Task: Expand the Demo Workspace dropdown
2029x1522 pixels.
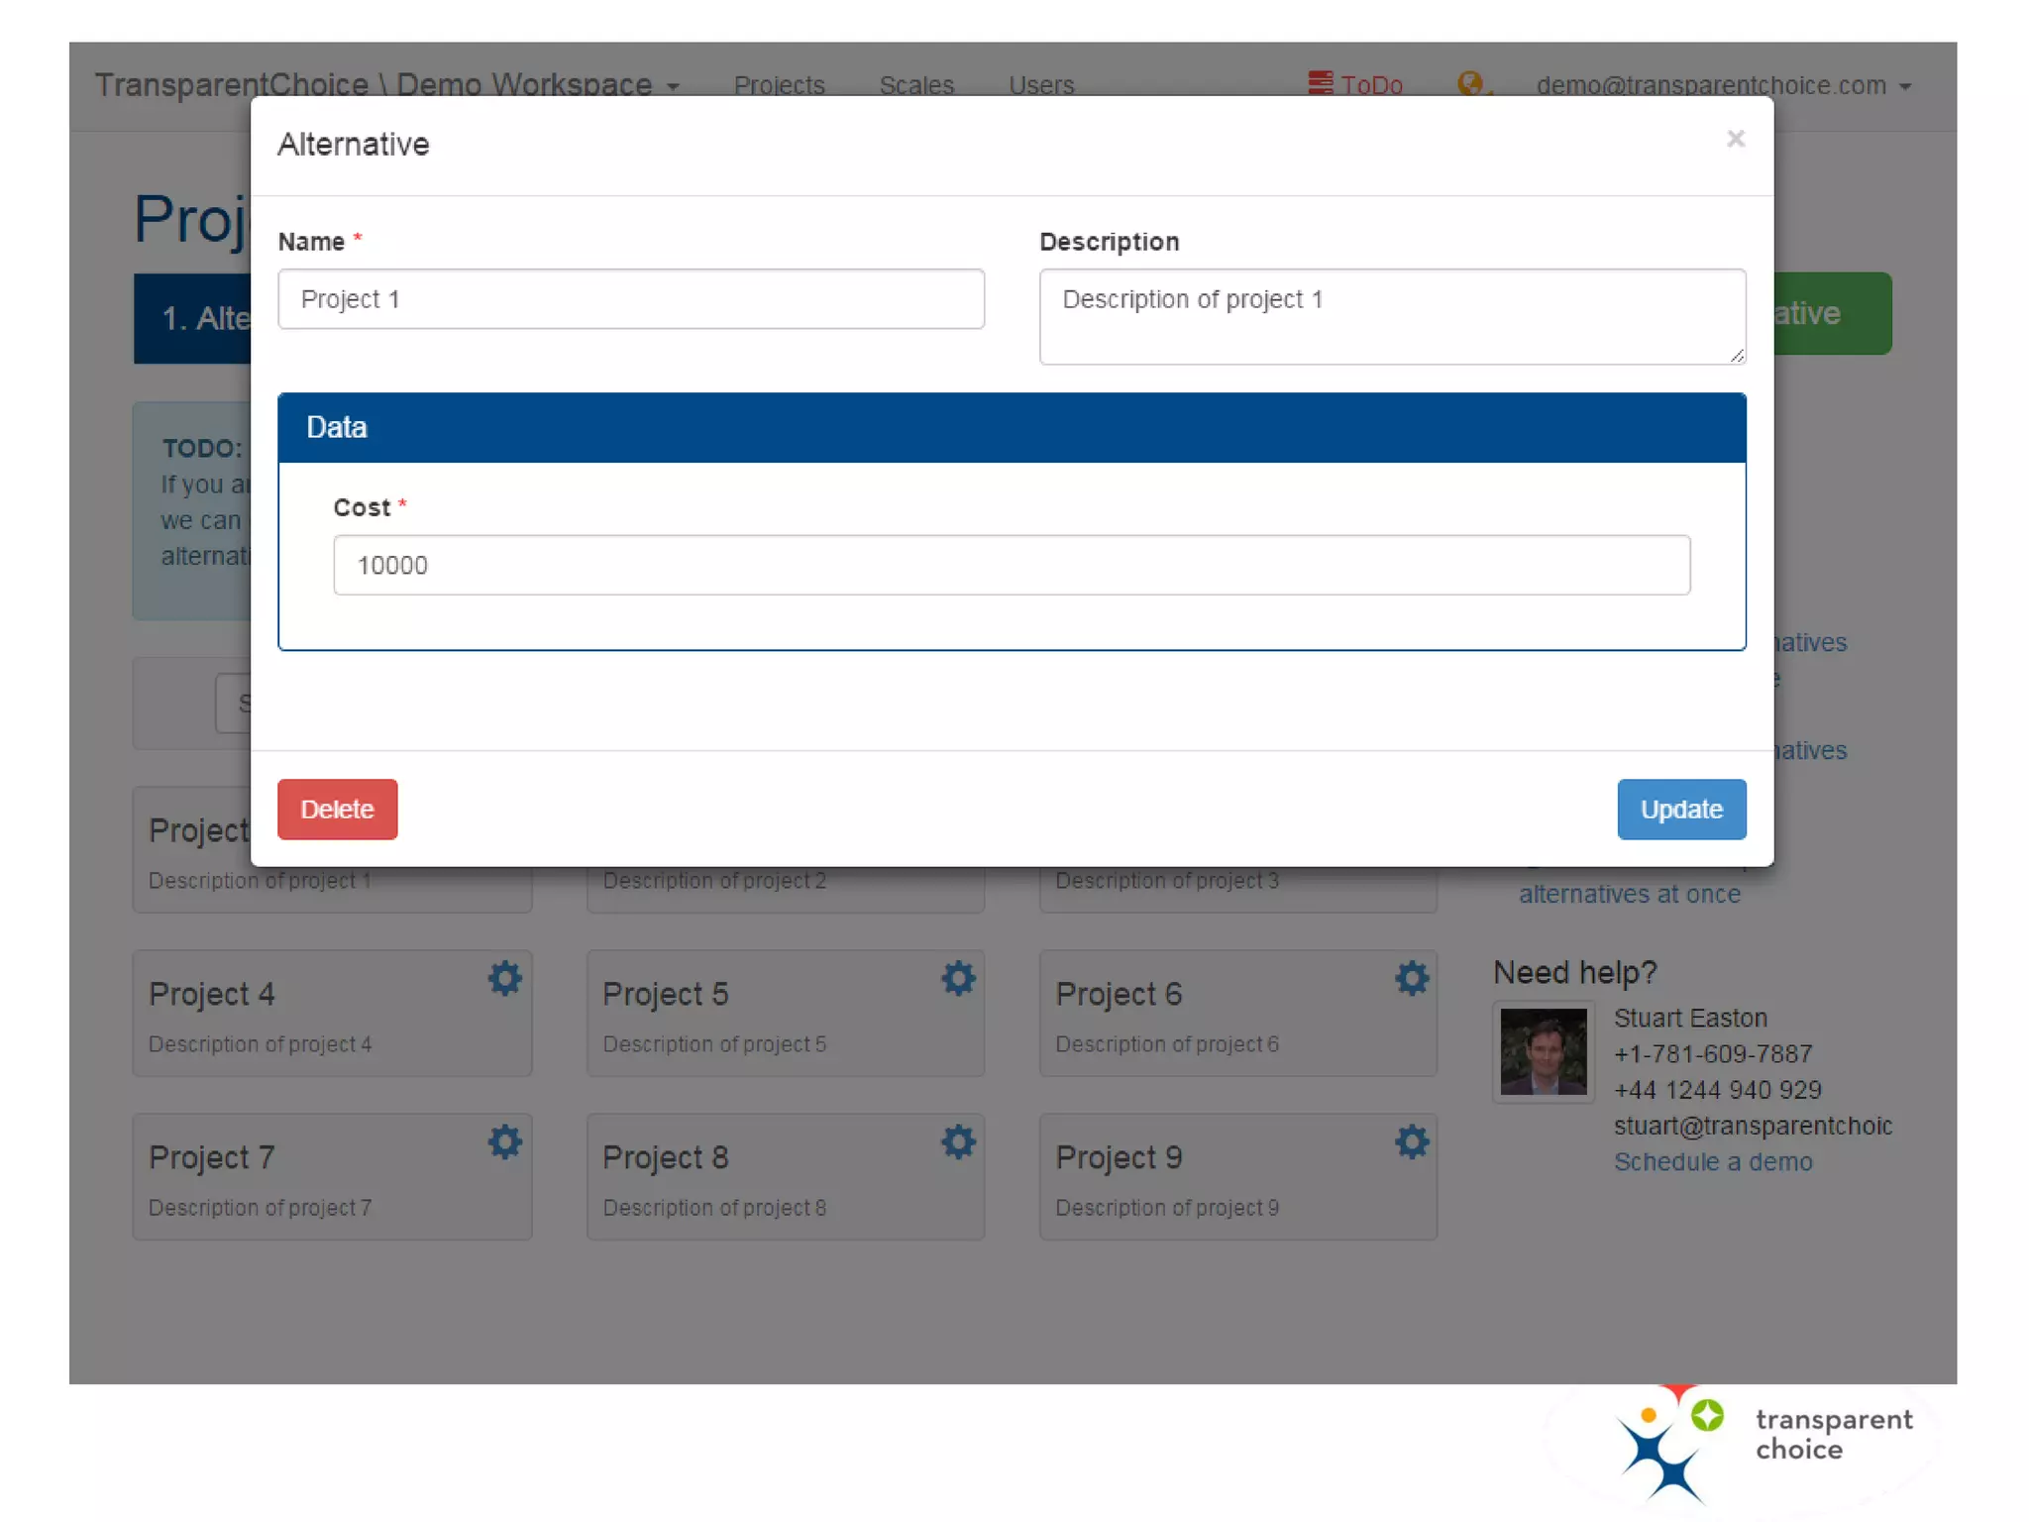Action: click(525, 85)
